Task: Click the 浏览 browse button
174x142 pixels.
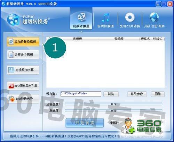Action: coord(111,94)
